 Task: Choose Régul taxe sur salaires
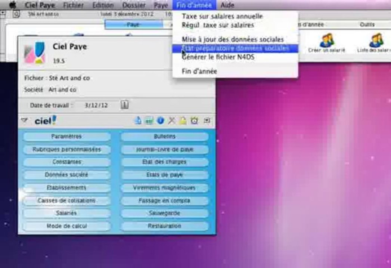235,25
